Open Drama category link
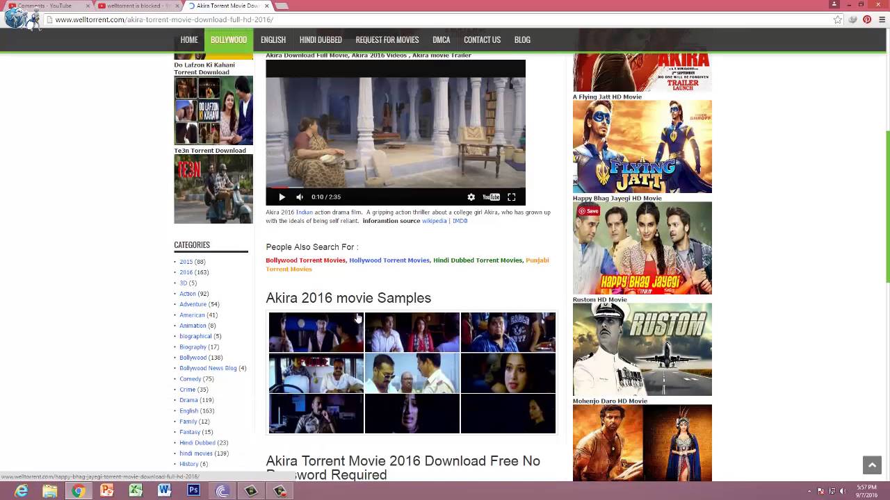Screen dimensions: 890x500 188,400
